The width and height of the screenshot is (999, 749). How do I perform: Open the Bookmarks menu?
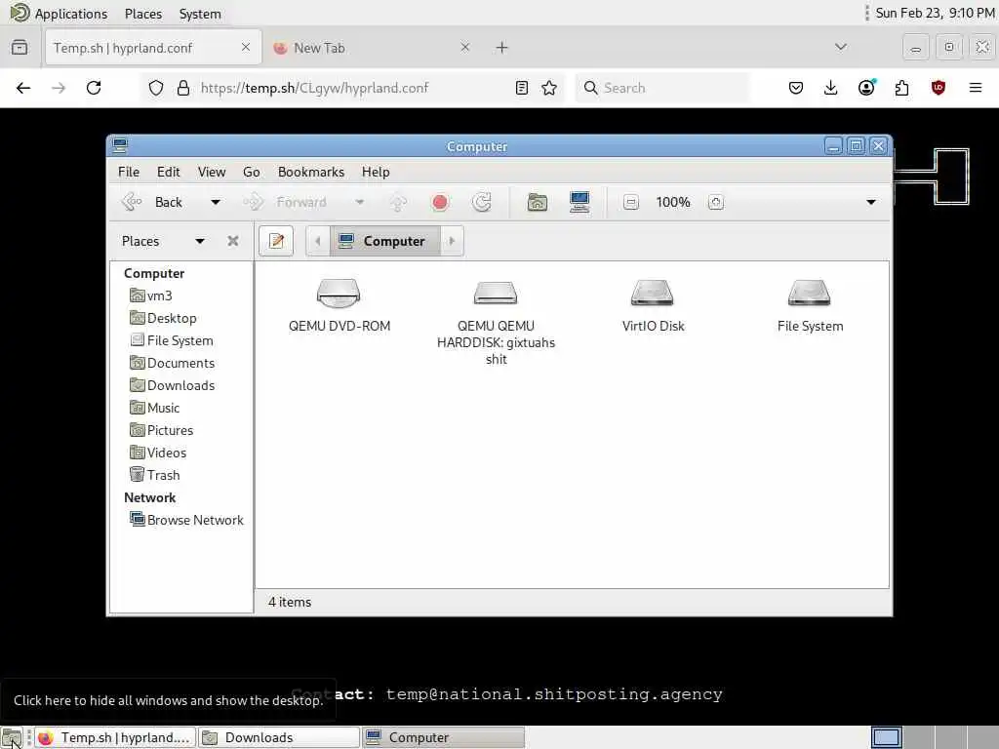coord(311,172)
